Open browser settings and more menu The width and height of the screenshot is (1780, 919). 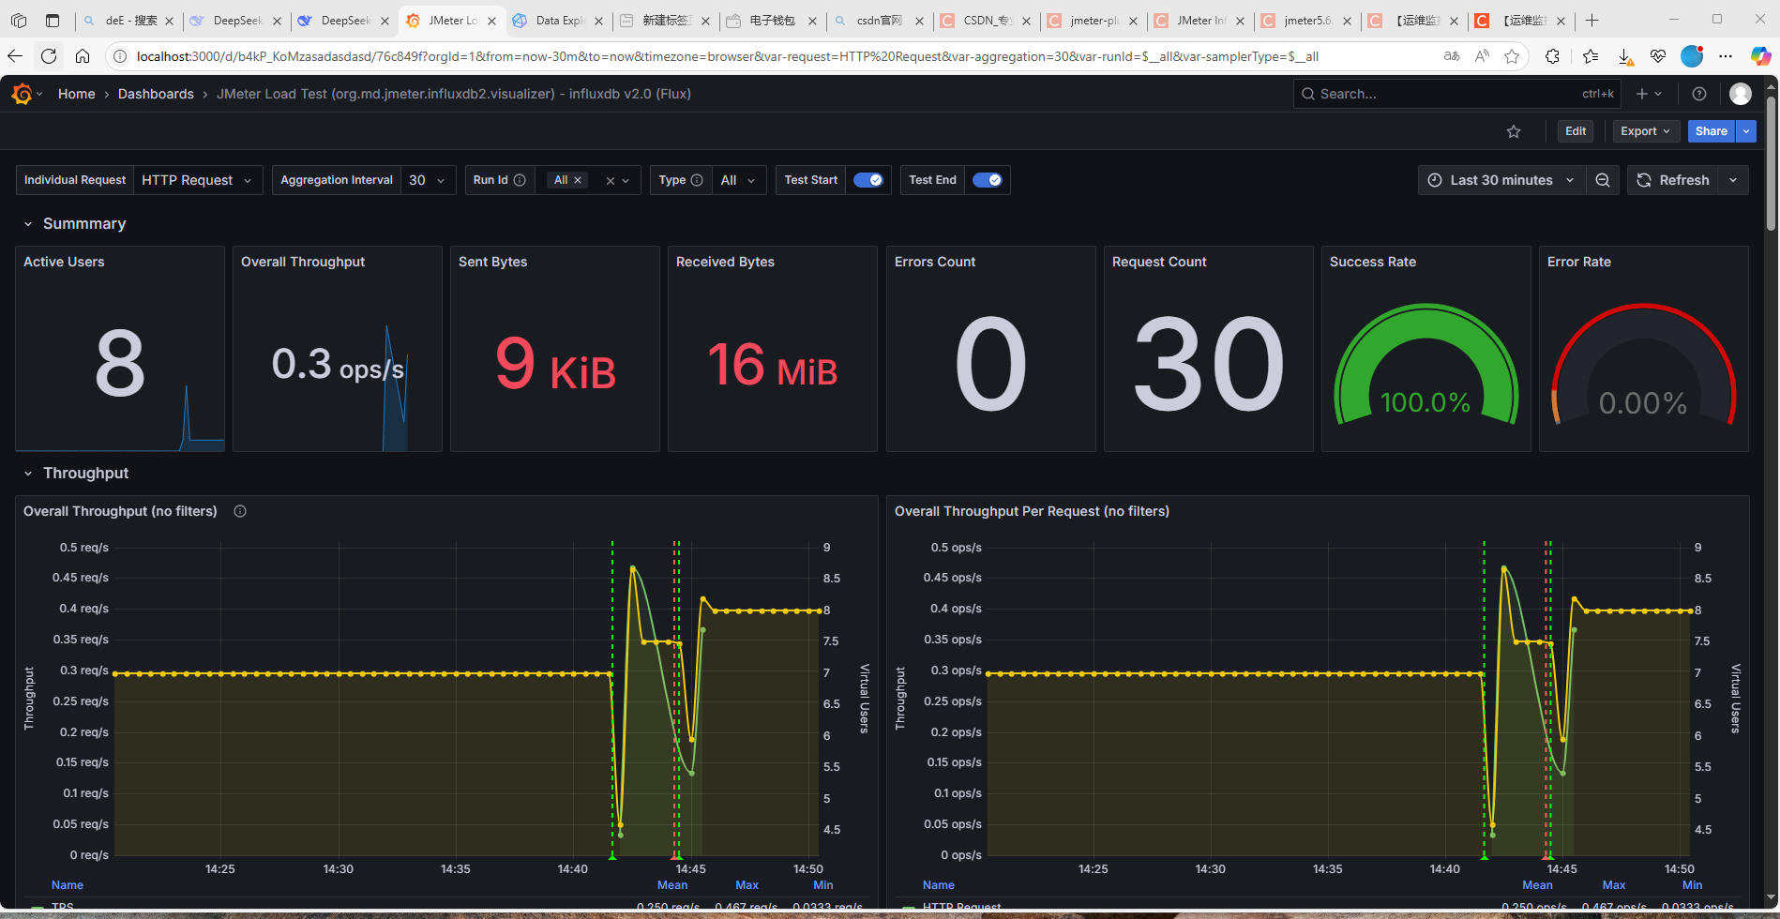point(1726,56)
